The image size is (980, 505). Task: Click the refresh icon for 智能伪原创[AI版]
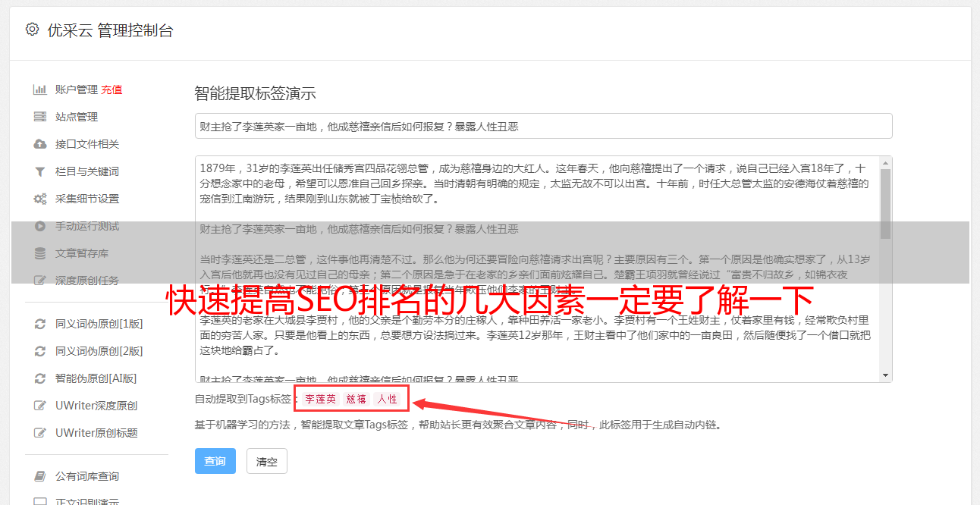(40, 378)
